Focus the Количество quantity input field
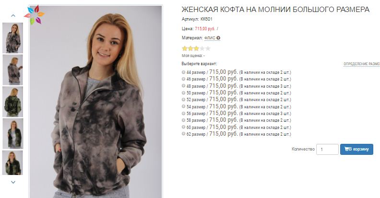 (327, 150)
